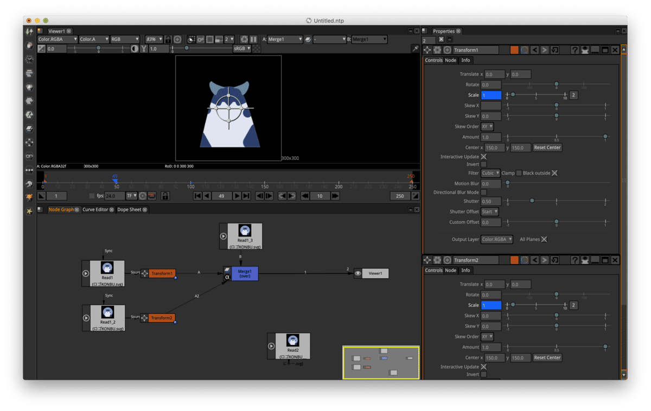Click the undo arrow in Transform1 panel
Viewport: 651px width, 411px height.
tap(534, 50)
